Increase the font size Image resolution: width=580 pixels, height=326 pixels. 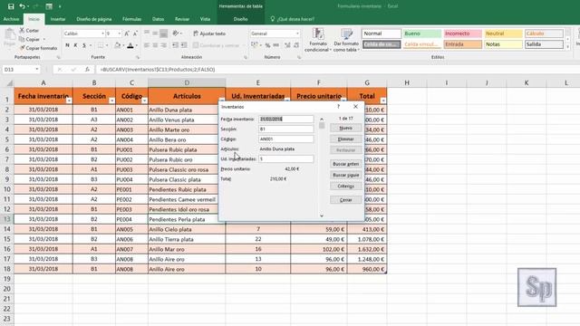pyautogui.click(x=127, y=34)
